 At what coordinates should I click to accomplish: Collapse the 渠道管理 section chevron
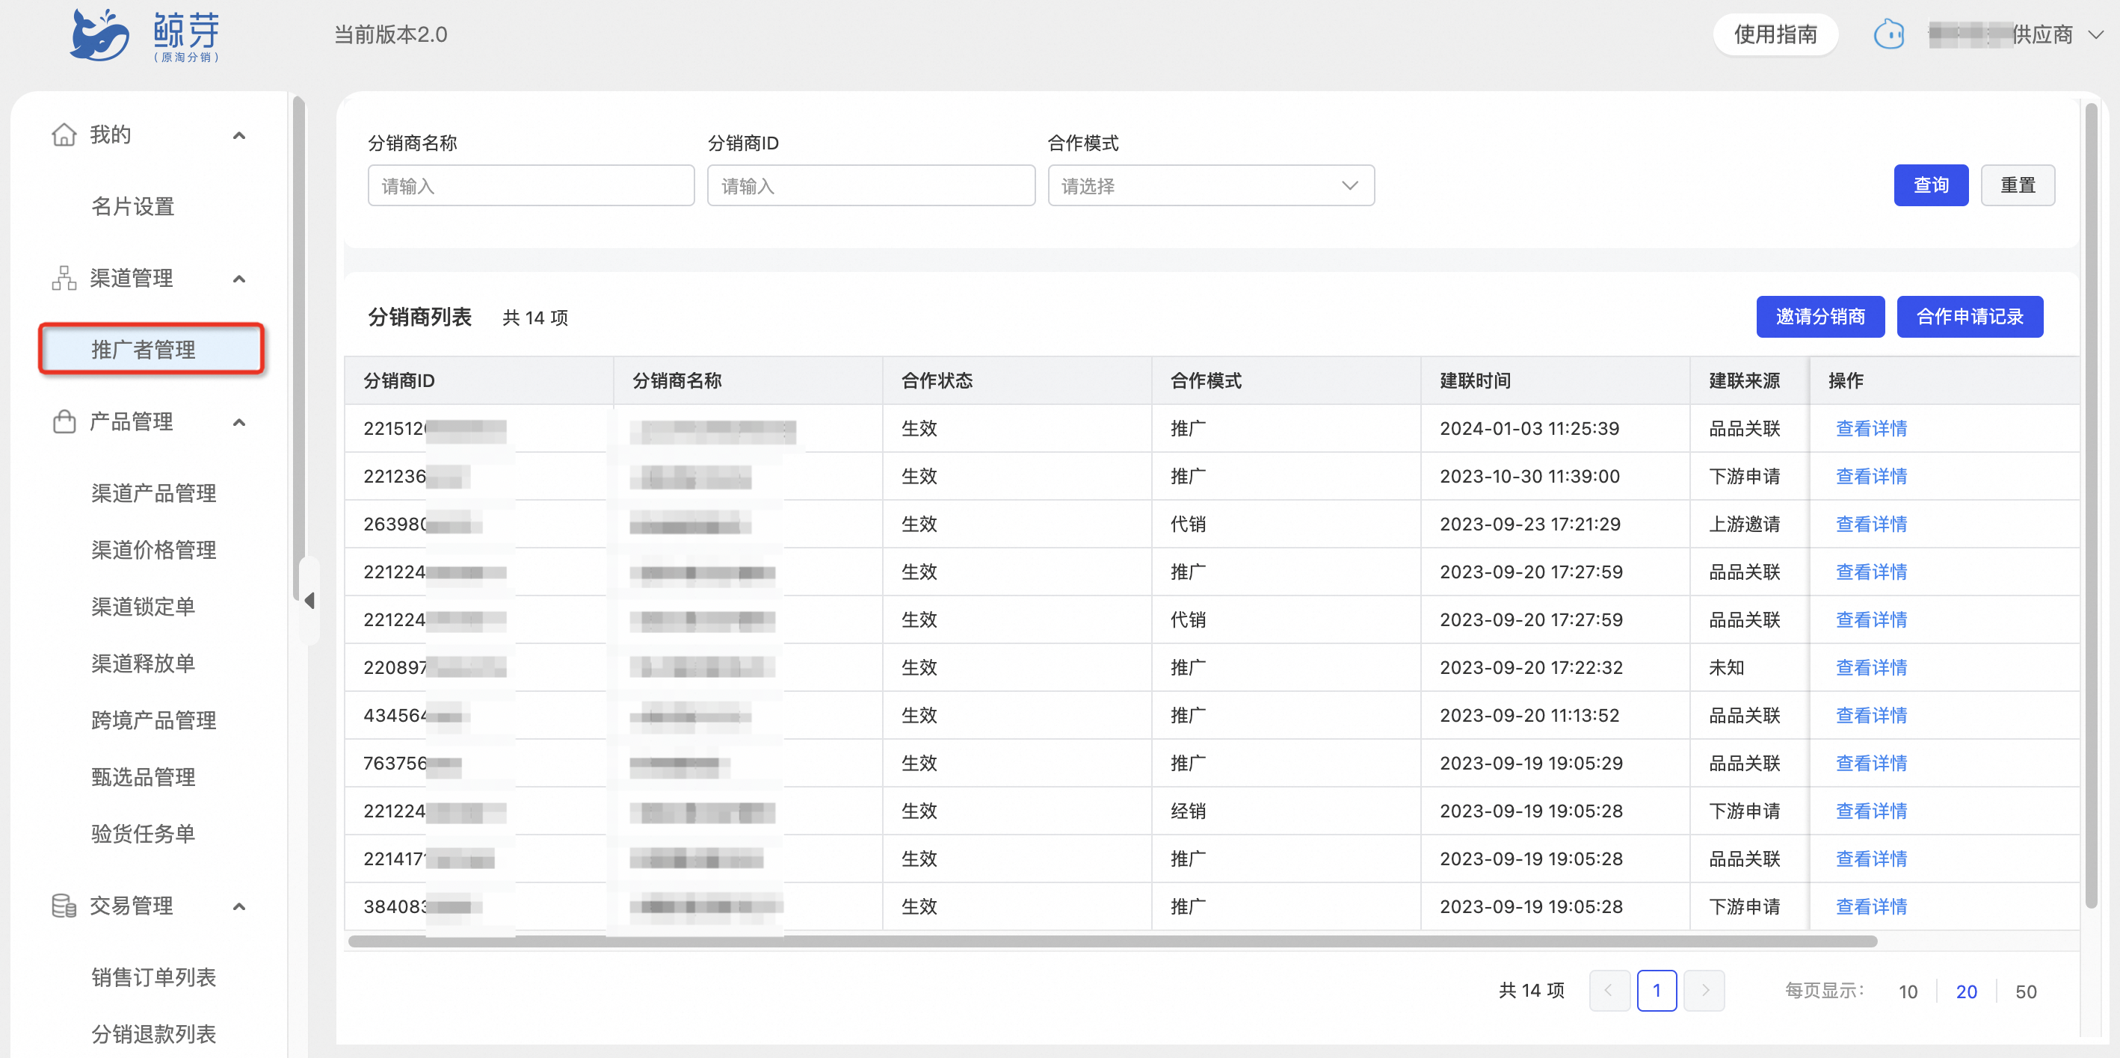pyautogui.click(x=239, y=279)
